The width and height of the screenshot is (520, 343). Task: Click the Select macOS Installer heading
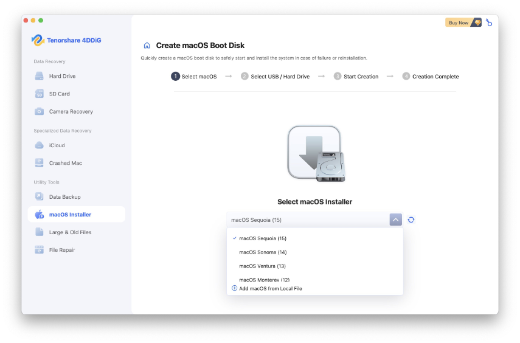coord(314,202)
